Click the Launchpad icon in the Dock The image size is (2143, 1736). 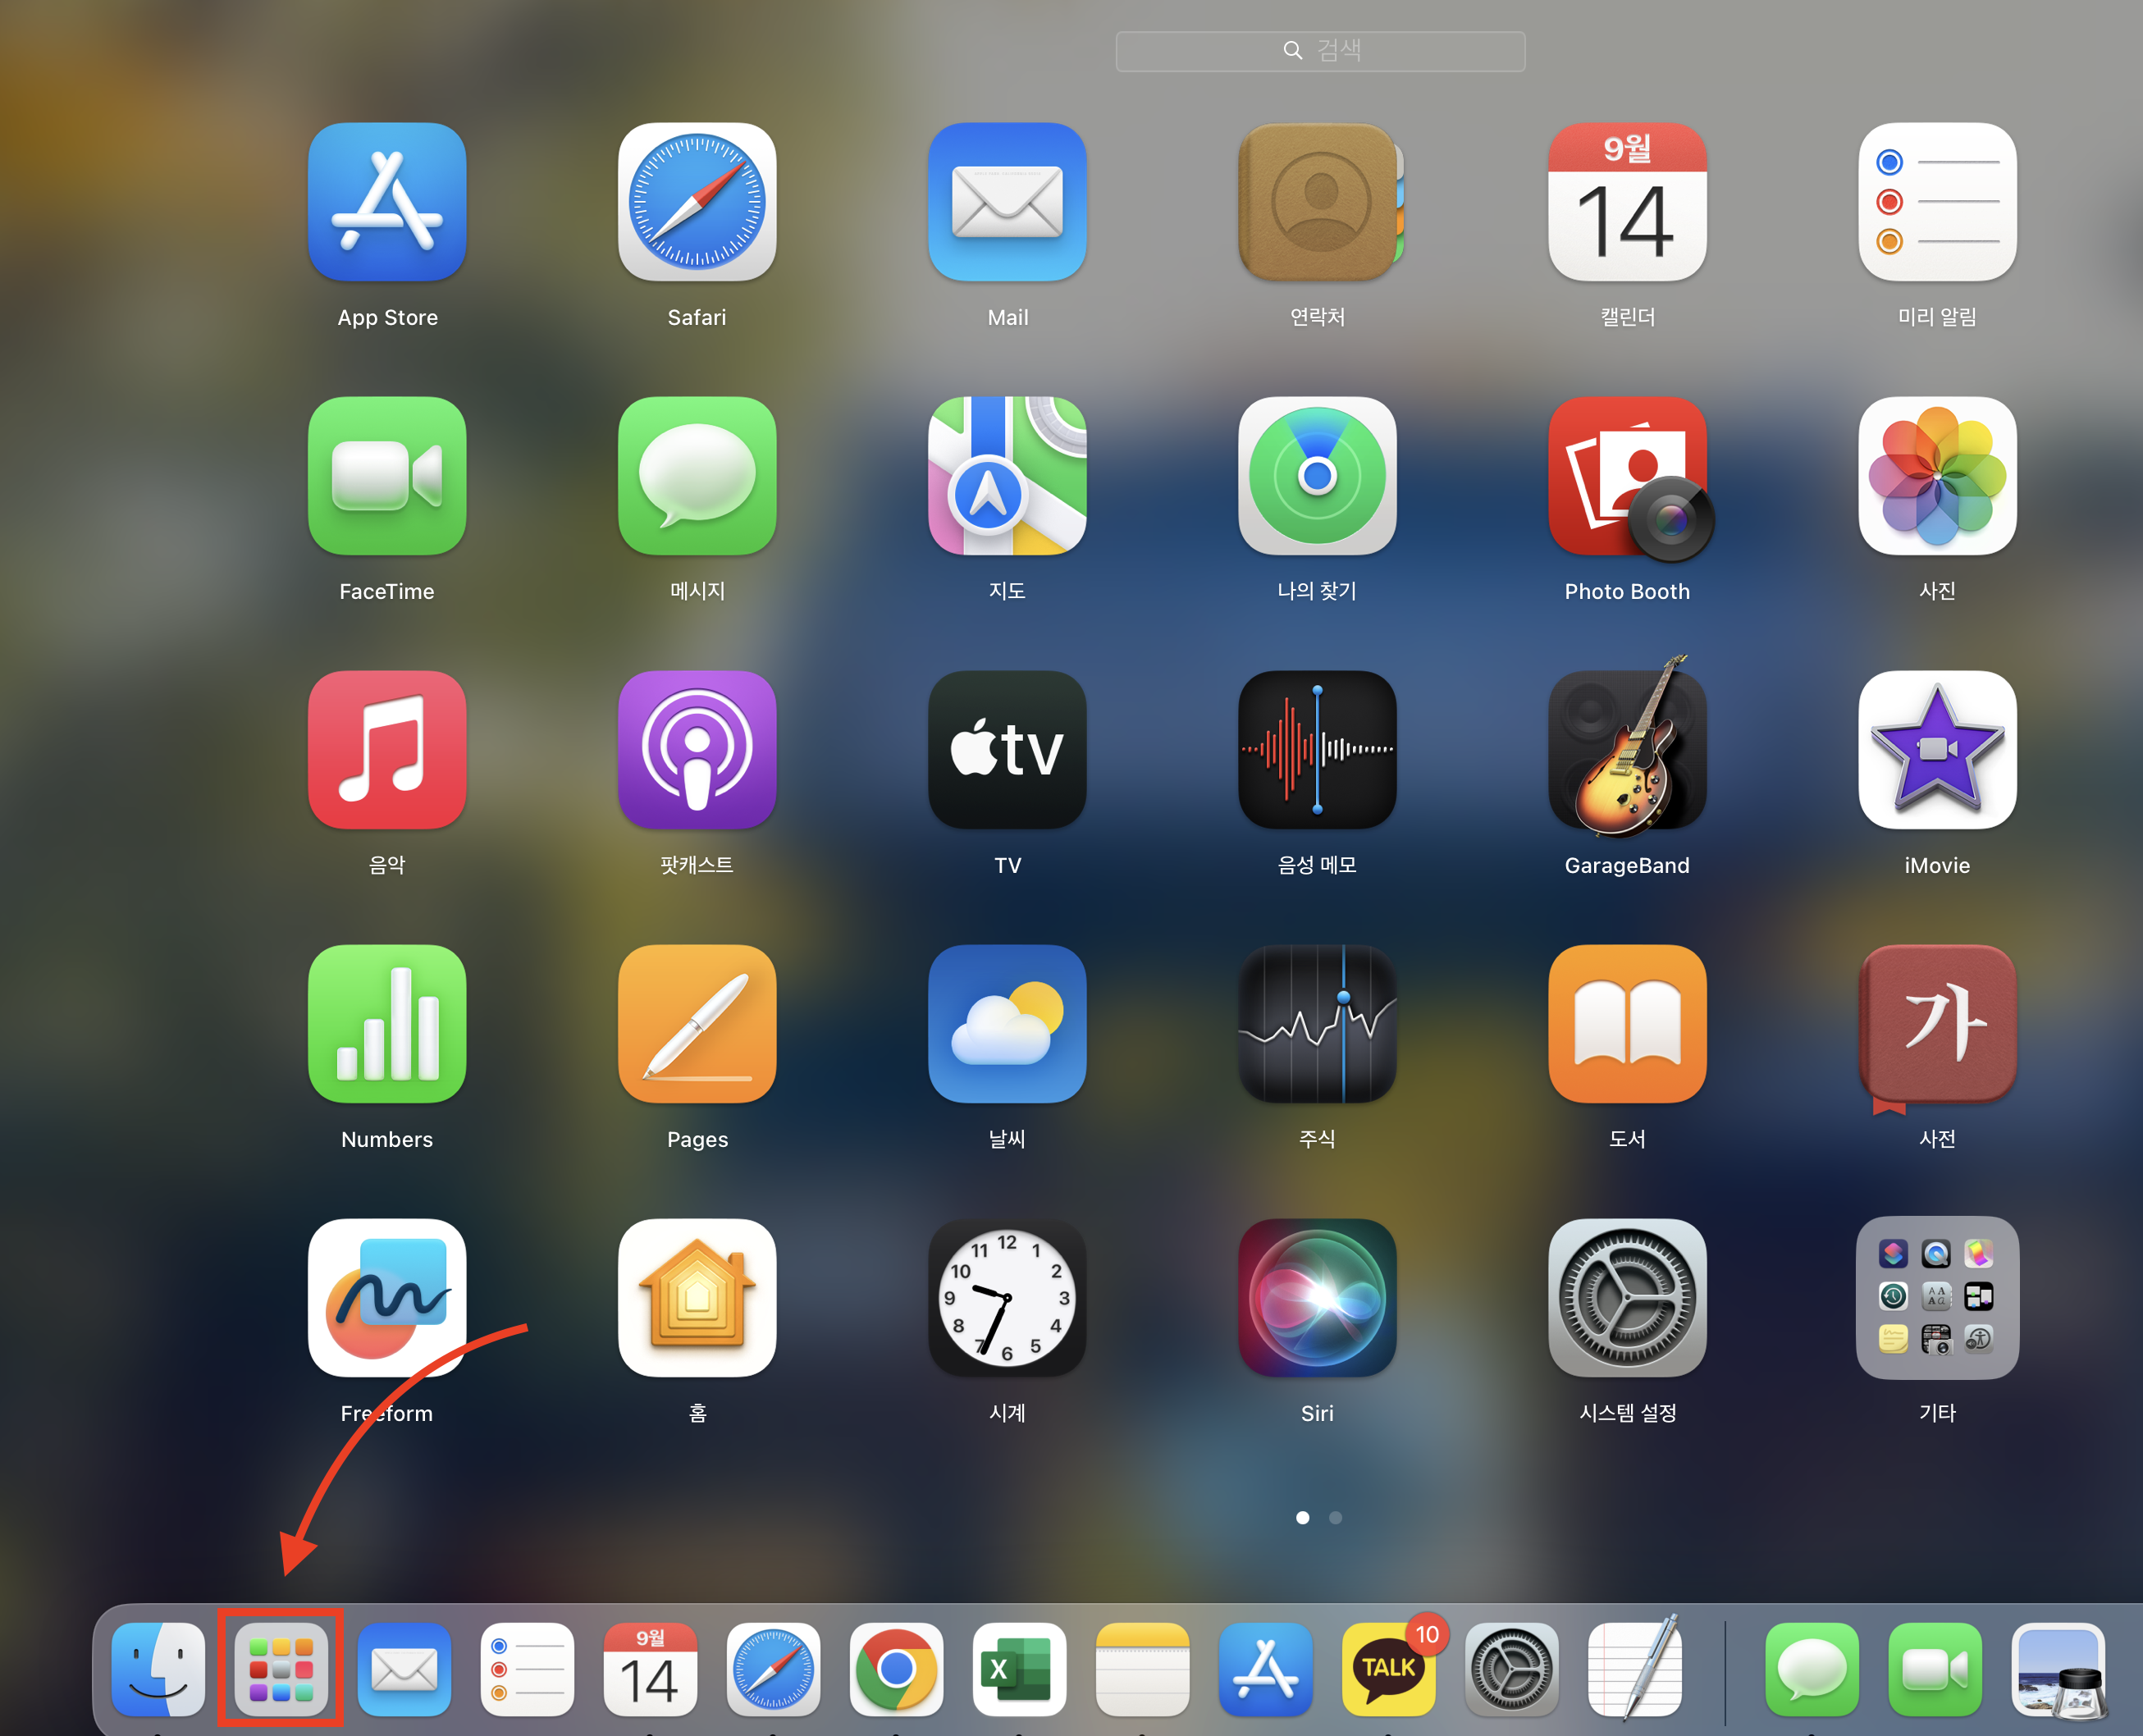click(281, 1669)
